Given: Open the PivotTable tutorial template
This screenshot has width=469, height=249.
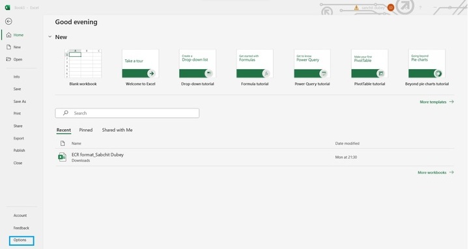Looking at the screenshot, I should tap(370, 68).
